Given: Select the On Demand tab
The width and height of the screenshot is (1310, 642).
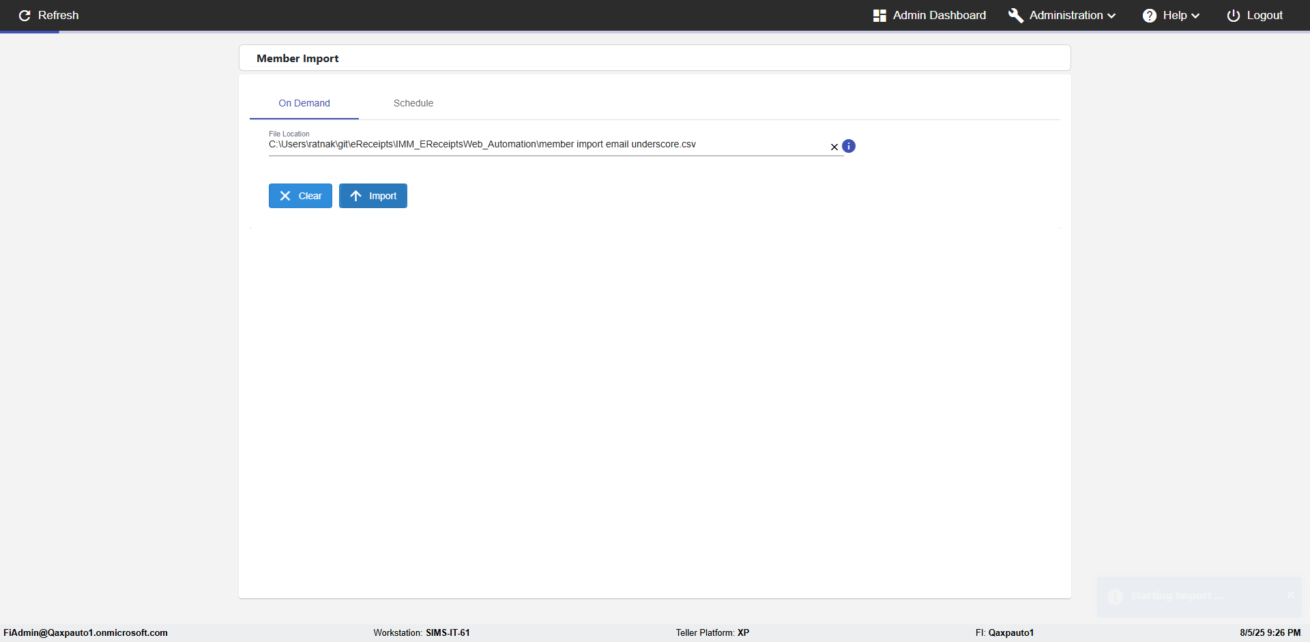Looking at the screenshot, I should click(x=304, y=103).
